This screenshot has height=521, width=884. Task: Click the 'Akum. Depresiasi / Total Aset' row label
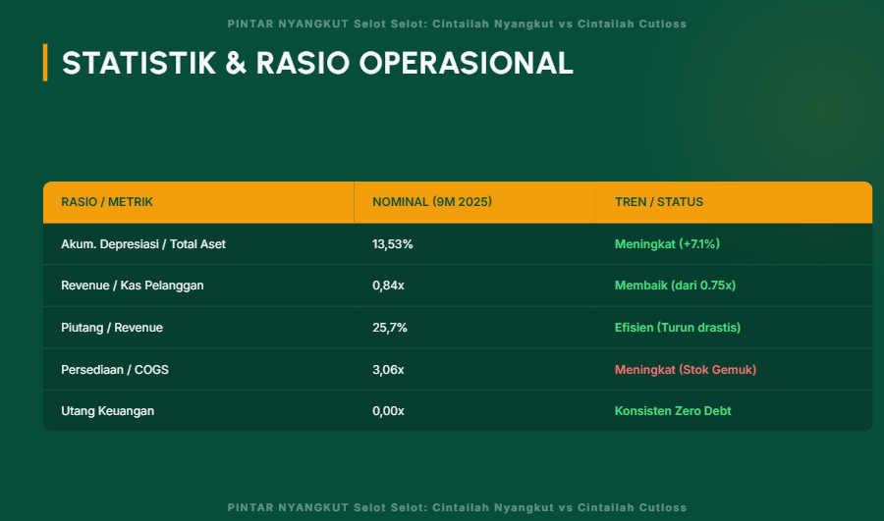coord(143,244)
